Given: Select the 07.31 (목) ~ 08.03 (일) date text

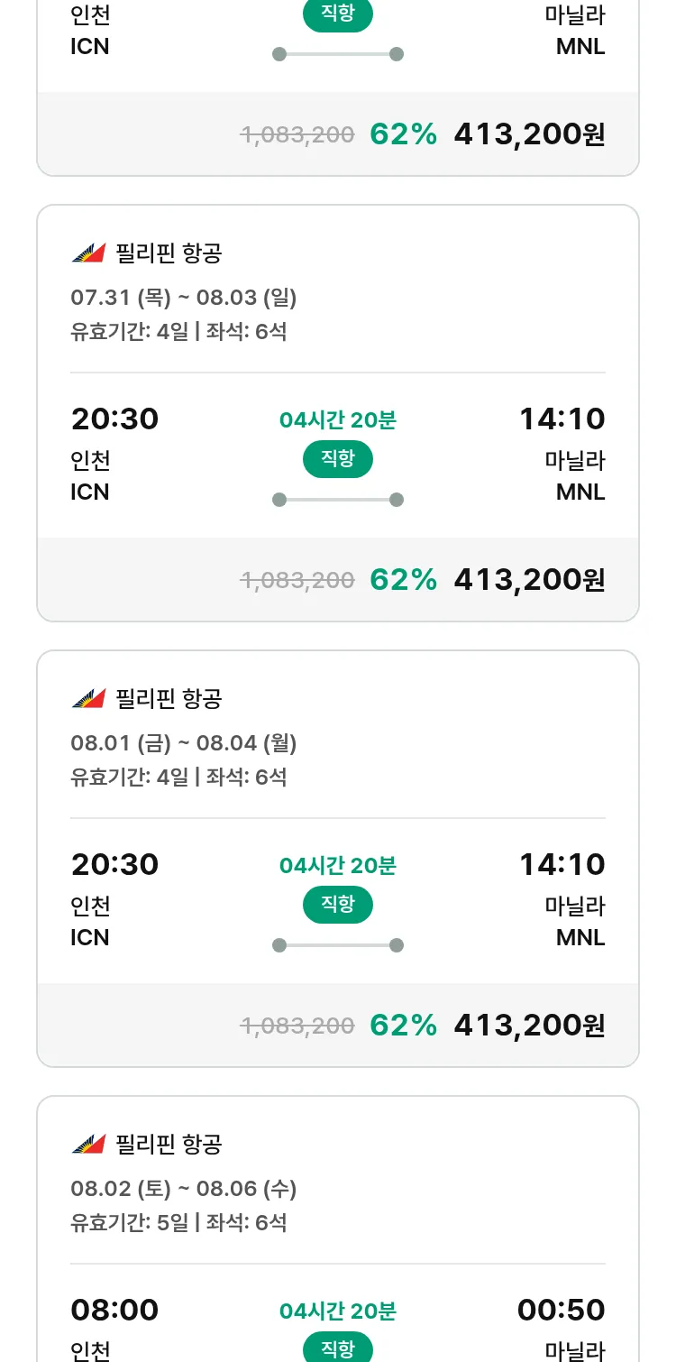Looking at the screenshot, I should 183,297.
